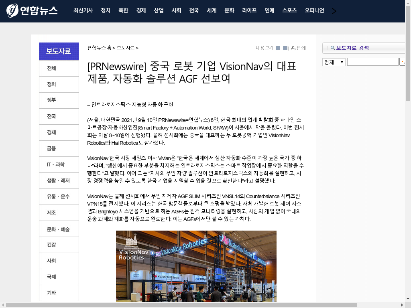Select 생활 · 레저 in the sidebar
This screenshot has width=411, height=308.
coord(59,181)
